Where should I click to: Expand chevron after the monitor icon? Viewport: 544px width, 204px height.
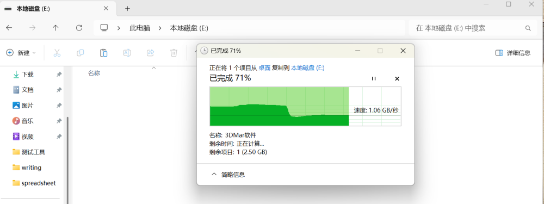(x=119, y=28)
